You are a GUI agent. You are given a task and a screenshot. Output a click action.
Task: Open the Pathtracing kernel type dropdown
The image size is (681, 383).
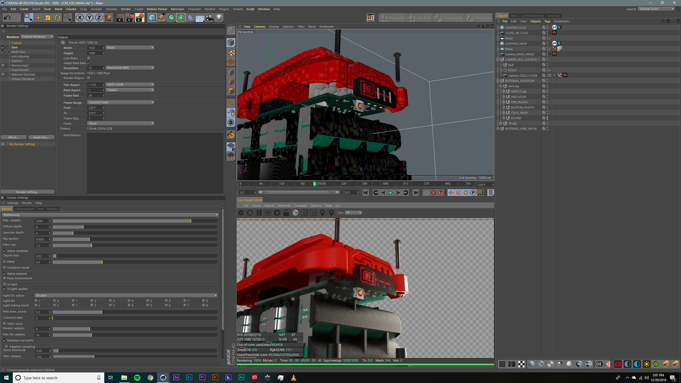click(x=110, y=215)
